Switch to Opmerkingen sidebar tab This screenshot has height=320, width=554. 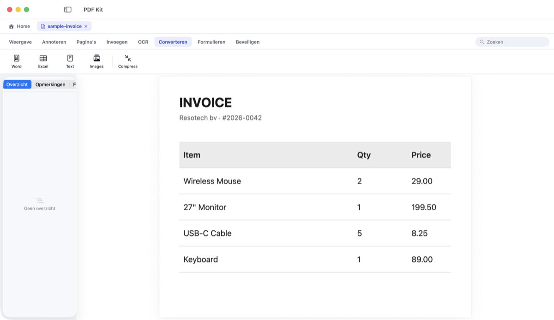50,85
